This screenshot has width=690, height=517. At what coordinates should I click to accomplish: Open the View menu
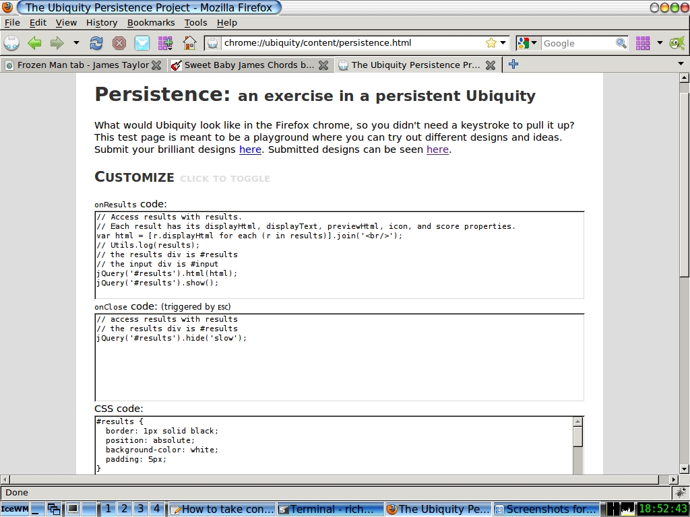(66, 23)
